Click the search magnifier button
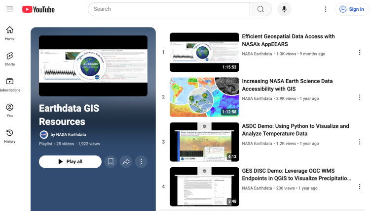The image size is (370, 211). point(260,9)
